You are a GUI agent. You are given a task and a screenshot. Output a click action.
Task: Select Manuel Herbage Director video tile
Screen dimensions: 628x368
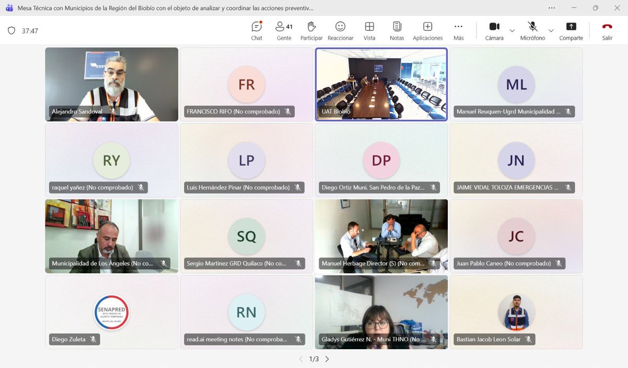click(x=381, y=236)
